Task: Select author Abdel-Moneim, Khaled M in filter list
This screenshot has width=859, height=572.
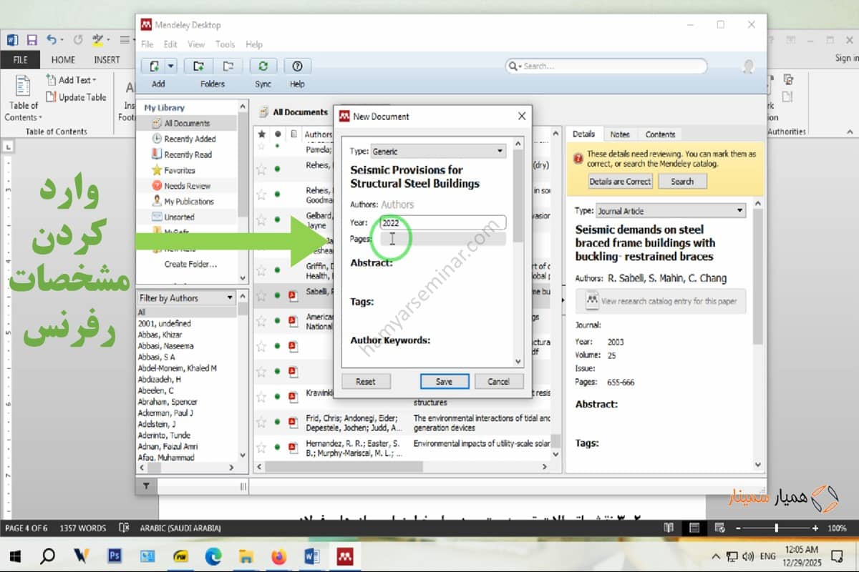Action: [x=178, y=368]
